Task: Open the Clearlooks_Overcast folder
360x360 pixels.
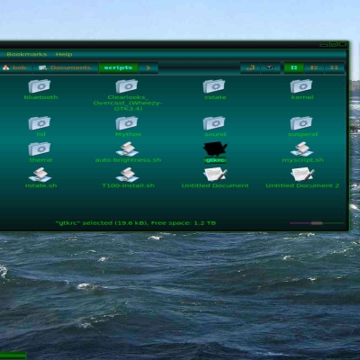Action: click(127, 86)
